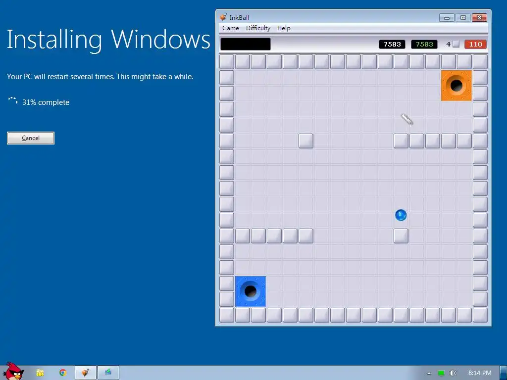Open the Help menu in InkBall

pyautogui.click(x=284, y=28)
